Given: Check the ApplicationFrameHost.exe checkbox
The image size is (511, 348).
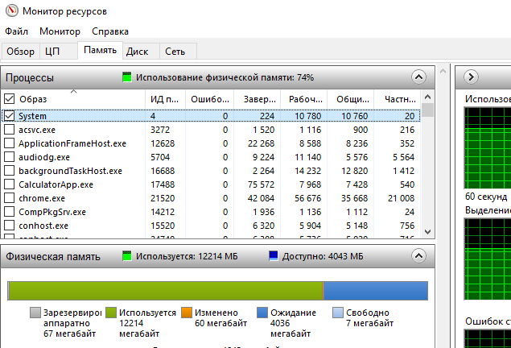Looking at the screenshot, I should (x=9, y=143).
